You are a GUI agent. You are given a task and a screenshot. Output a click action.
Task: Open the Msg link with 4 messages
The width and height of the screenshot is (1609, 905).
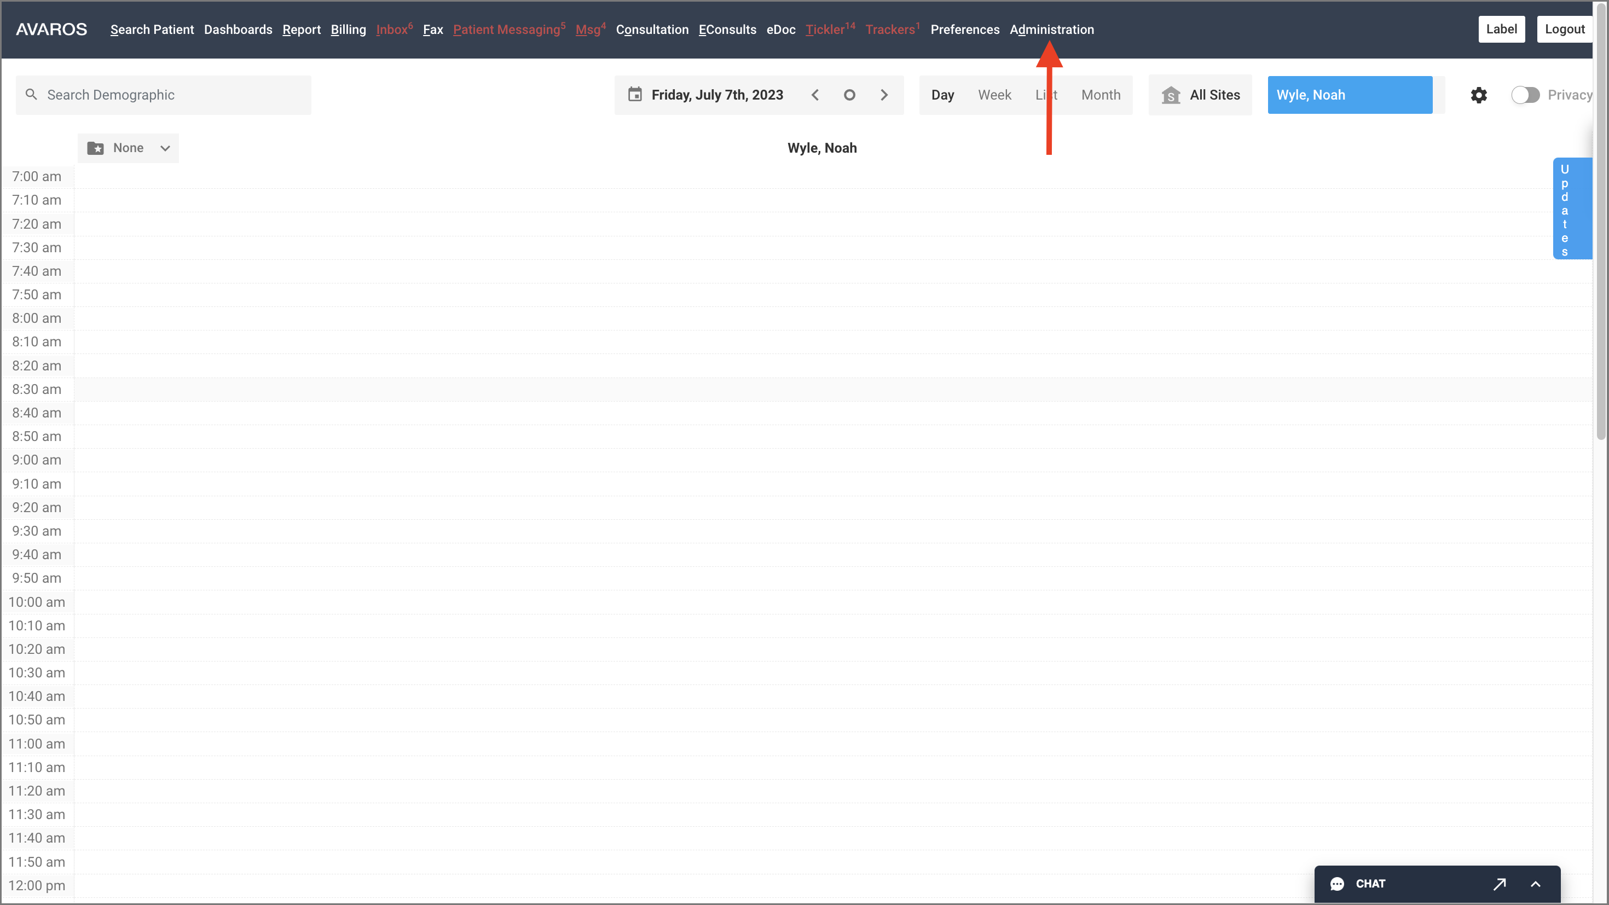click(x=591, y=30)
